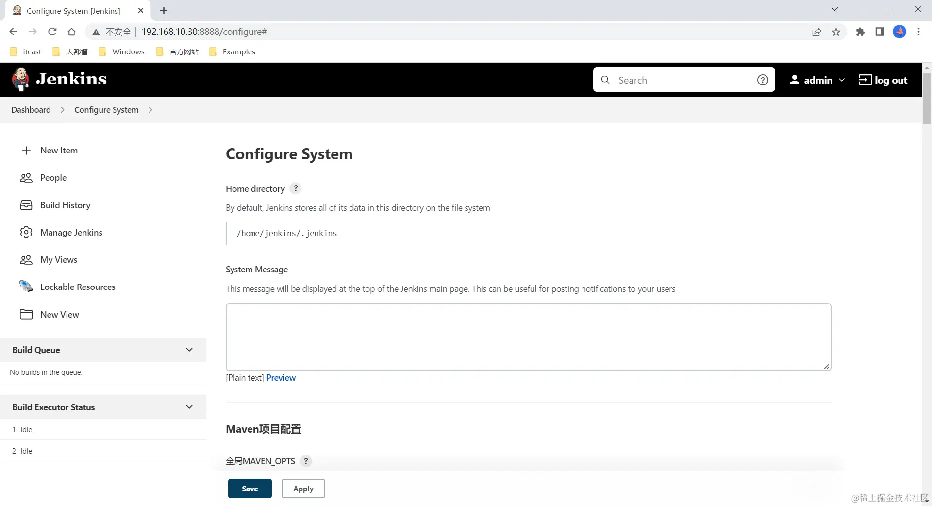The image size is (932, 506).
Task: Open Lockable Resources page
Action: point(78,287)
